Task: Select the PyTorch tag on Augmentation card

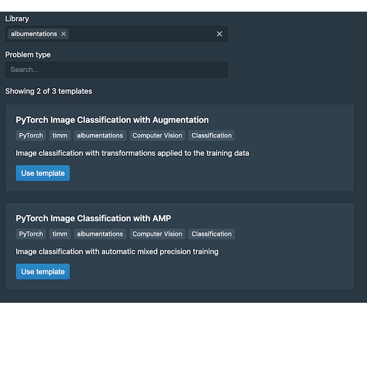Action: tap(31, 136)
